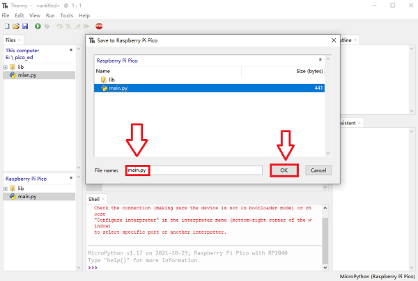The height and width of the screenshot is (281, 418).
Task: Close the Assistant tab
Action: click(x=359, y=122)
